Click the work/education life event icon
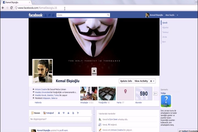Image resolution: width=198 pixels, height=132 pixels. pos(59,113)
